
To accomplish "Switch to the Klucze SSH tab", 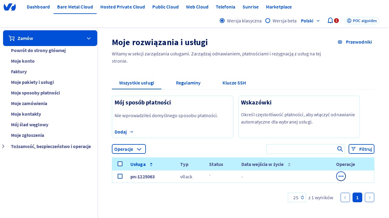I will [234, 83].
